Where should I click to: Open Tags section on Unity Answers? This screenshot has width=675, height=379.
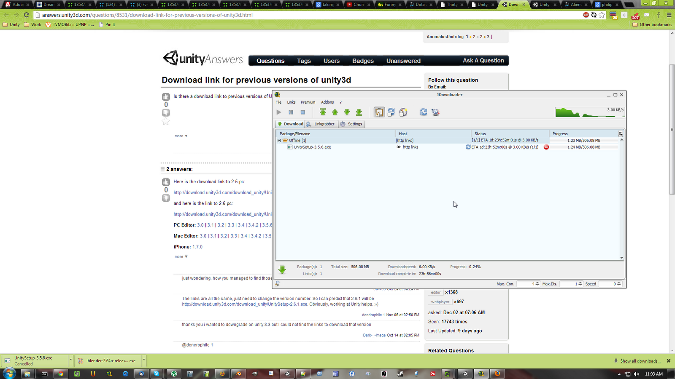(x=304, y=61)
